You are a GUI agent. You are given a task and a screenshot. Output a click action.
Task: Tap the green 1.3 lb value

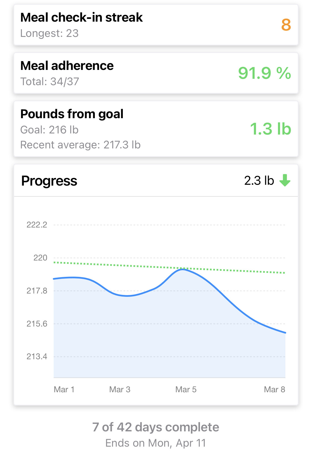coord(270,129)
